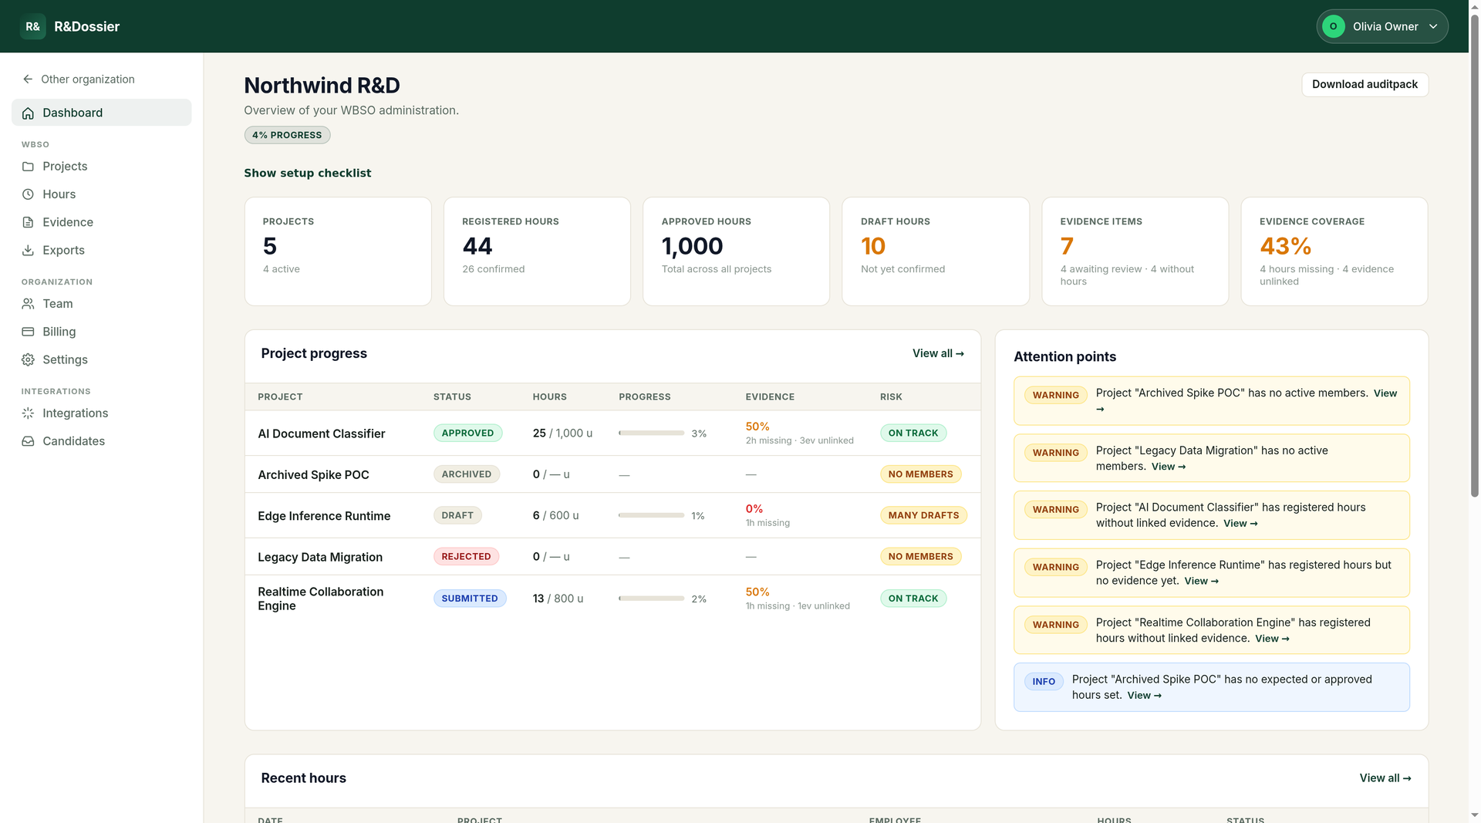Open the Evidence Items stat card

coord(1135,251)
